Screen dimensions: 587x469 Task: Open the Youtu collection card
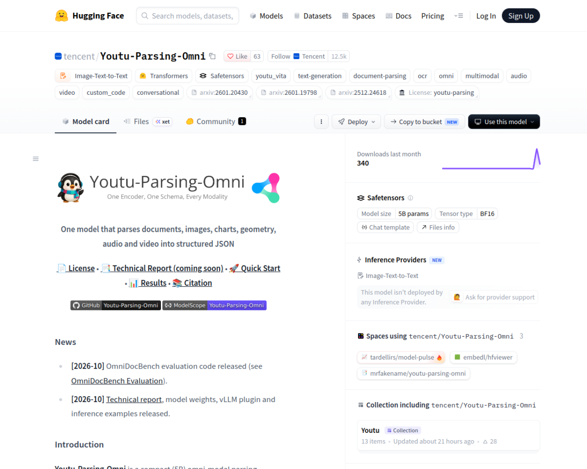click(448, 436)
